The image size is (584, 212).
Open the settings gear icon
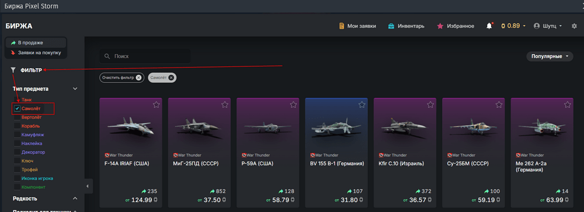click(574, 26)
